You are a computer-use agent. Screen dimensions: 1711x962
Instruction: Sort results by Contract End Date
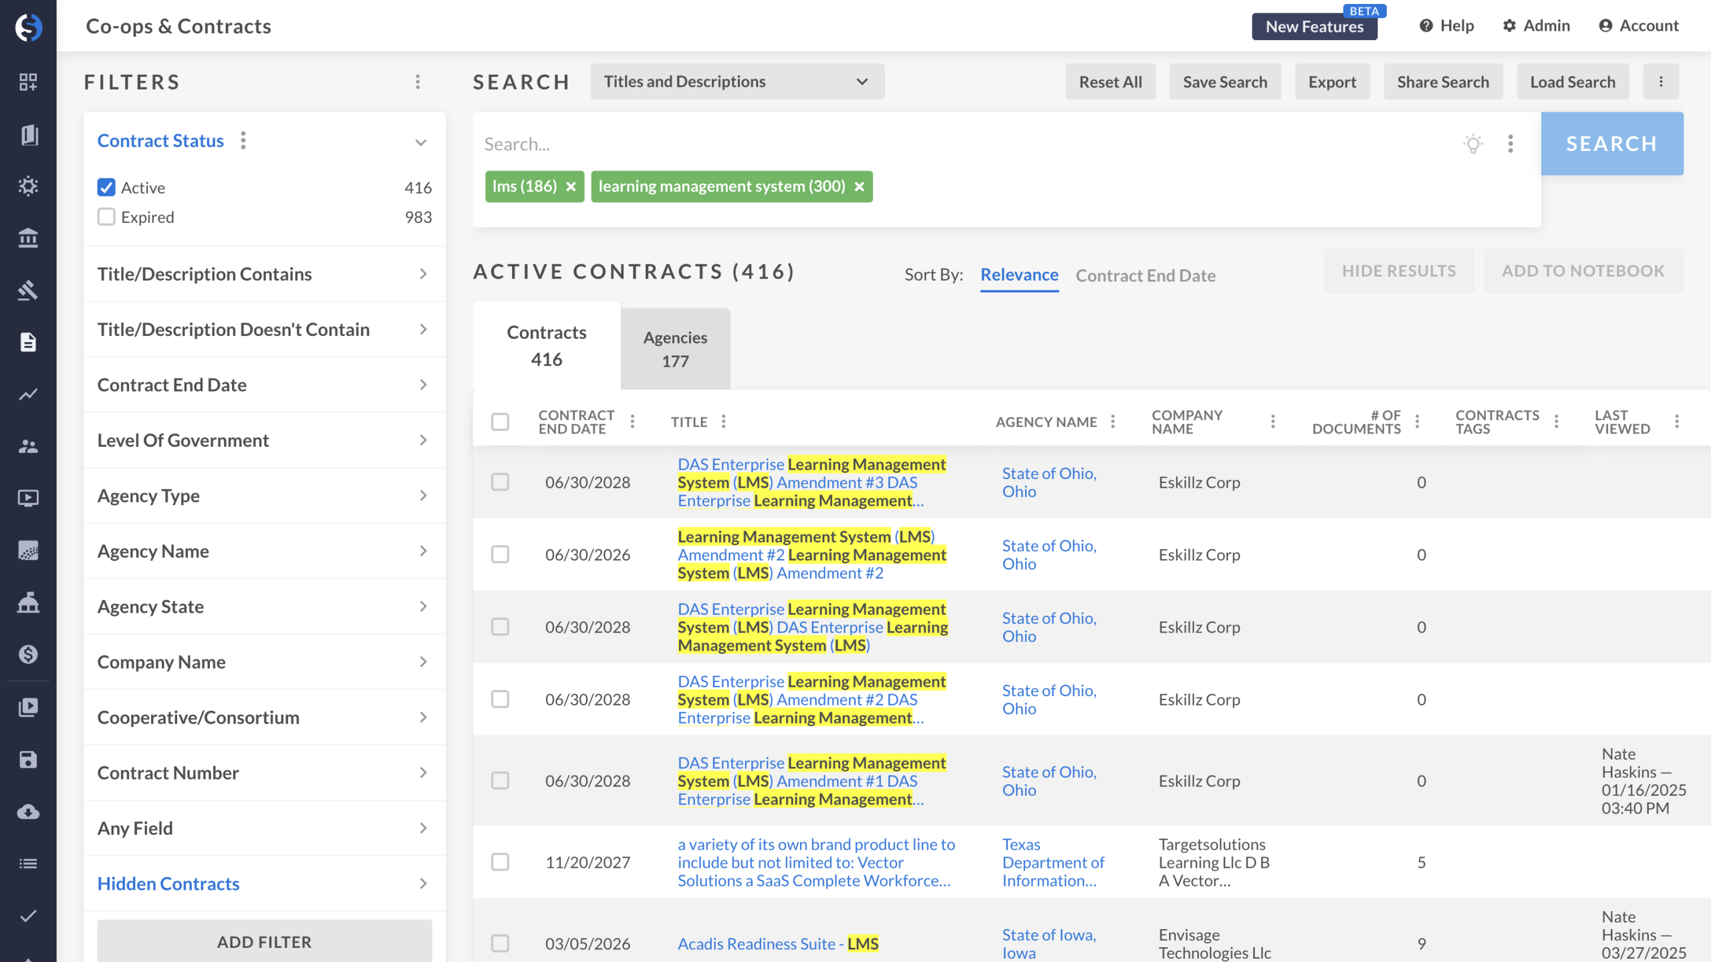coord(1145,275)
